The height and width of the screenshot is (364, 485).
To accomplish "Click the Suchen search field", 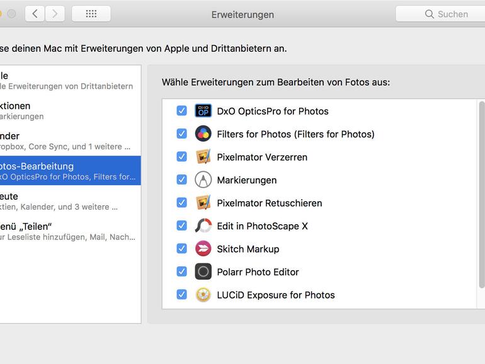I will click(x=440, y=14).
